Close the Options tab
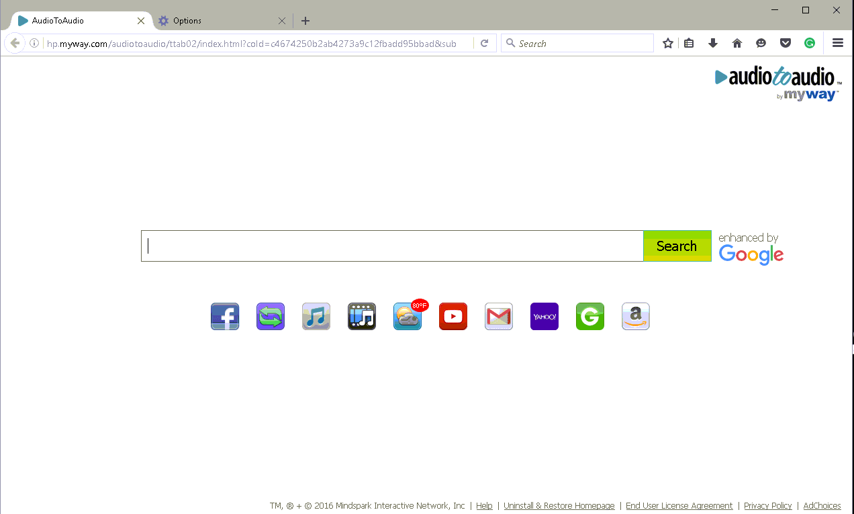The width and height of the screenshot is (854, 514). 282,21
